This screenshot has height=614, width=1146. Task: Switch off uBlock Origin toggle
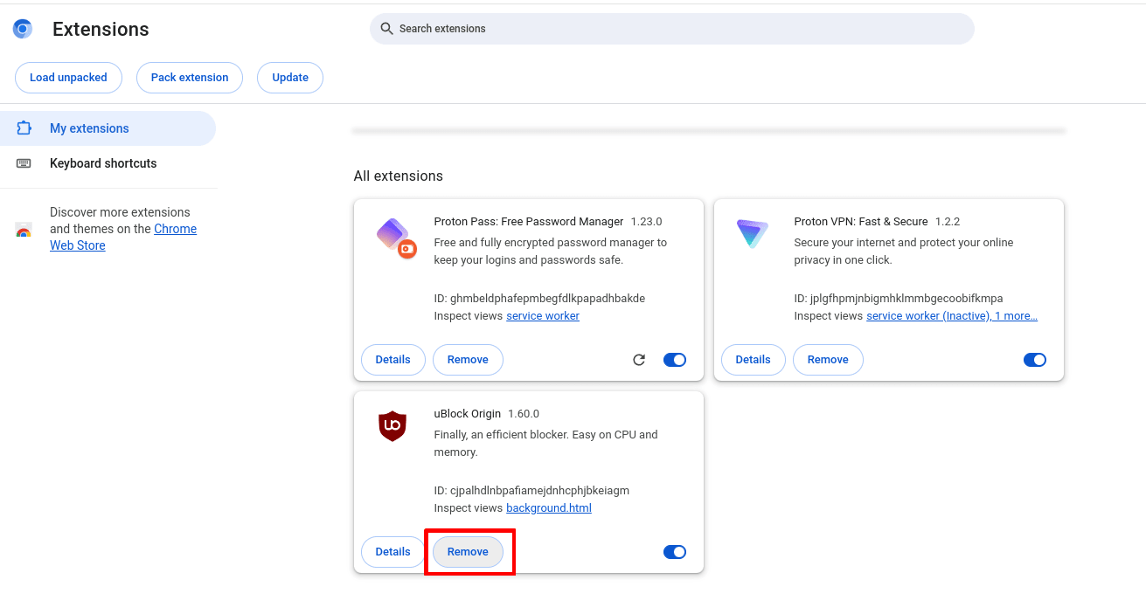[x=675, y=552]
